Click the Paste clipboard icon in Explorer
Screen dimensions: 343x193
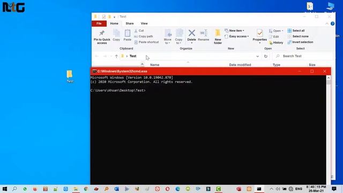pos(128,33)
